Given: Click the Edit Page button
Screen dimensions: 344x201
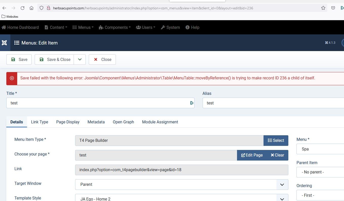Looking at the screenshot, I should coord(252,155).
